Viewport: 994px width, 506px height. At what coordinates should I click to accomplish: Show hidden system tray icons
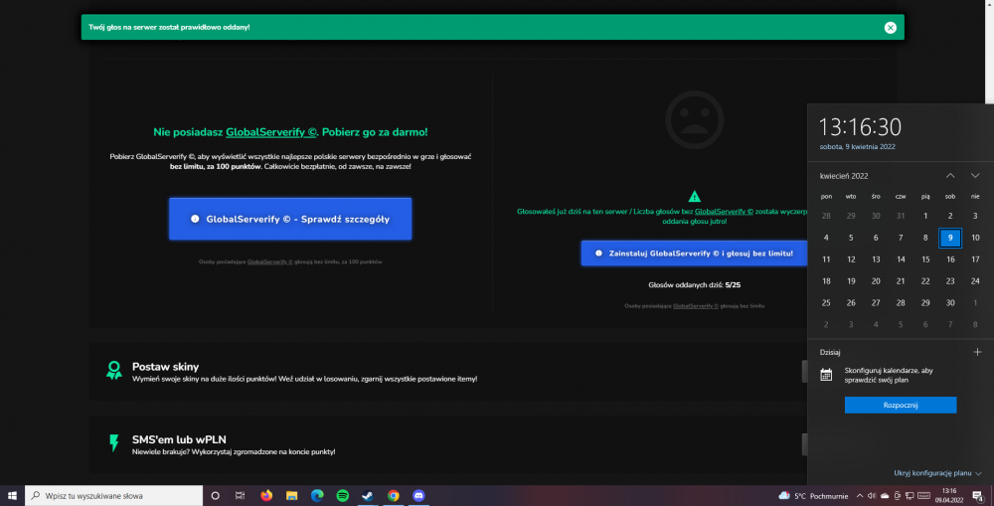860,496
